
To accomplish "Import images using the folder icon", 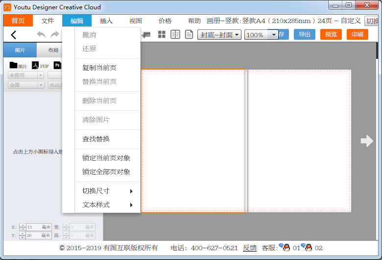I will tap(14, 65).
